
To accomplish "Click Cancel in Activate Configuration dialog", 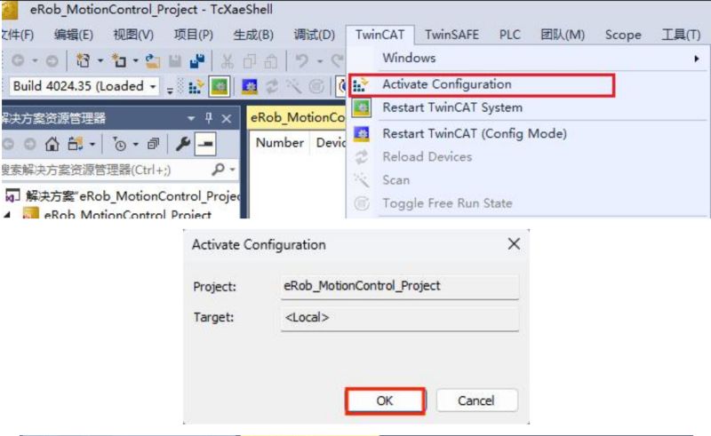I will coord(476,400).
